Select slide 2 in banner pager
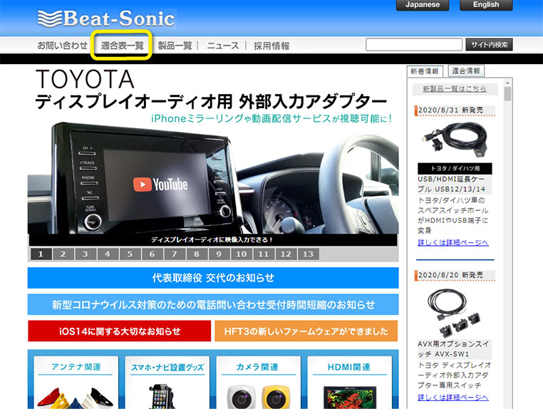The height and width of the screenshot is (416, 543). (x=63, y=254)
